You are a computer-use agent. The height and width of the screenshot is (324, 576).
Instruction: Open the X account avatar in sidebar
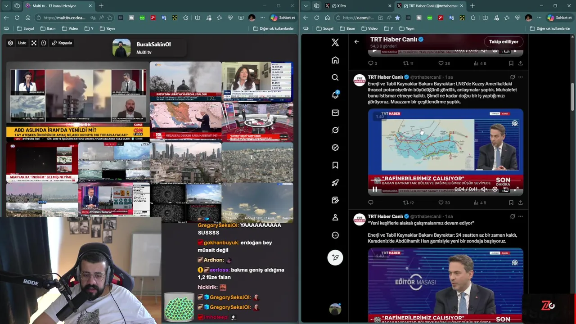[x=335, y=309]
